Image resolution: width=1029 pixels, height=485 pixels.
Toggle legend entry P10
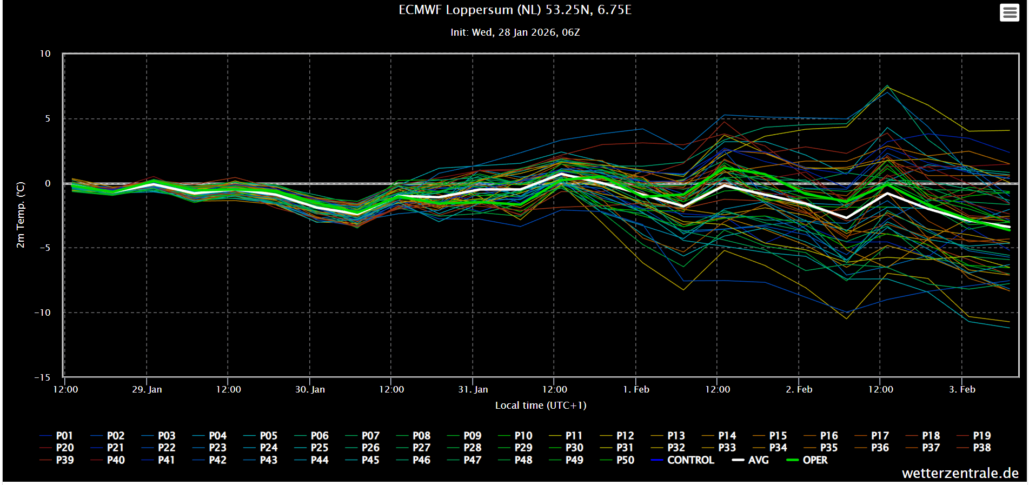515,436
